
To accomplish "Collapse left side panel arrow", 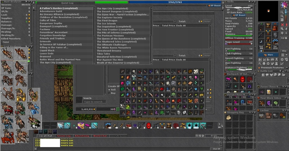I will pyautogui.click(x=34, y=8).
